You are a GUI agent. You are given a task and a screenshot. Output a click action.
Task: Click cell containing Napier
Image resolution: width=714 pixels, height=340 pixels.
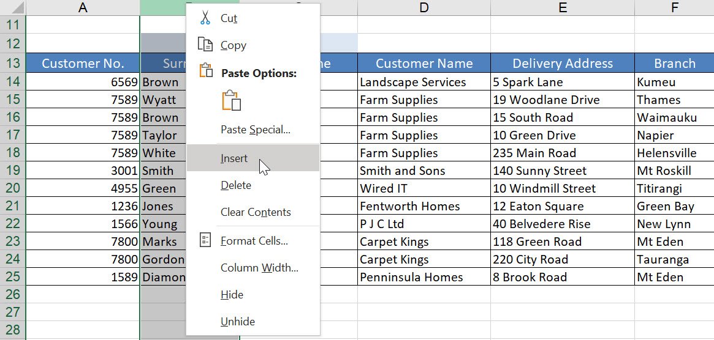(x=674, y=135)
